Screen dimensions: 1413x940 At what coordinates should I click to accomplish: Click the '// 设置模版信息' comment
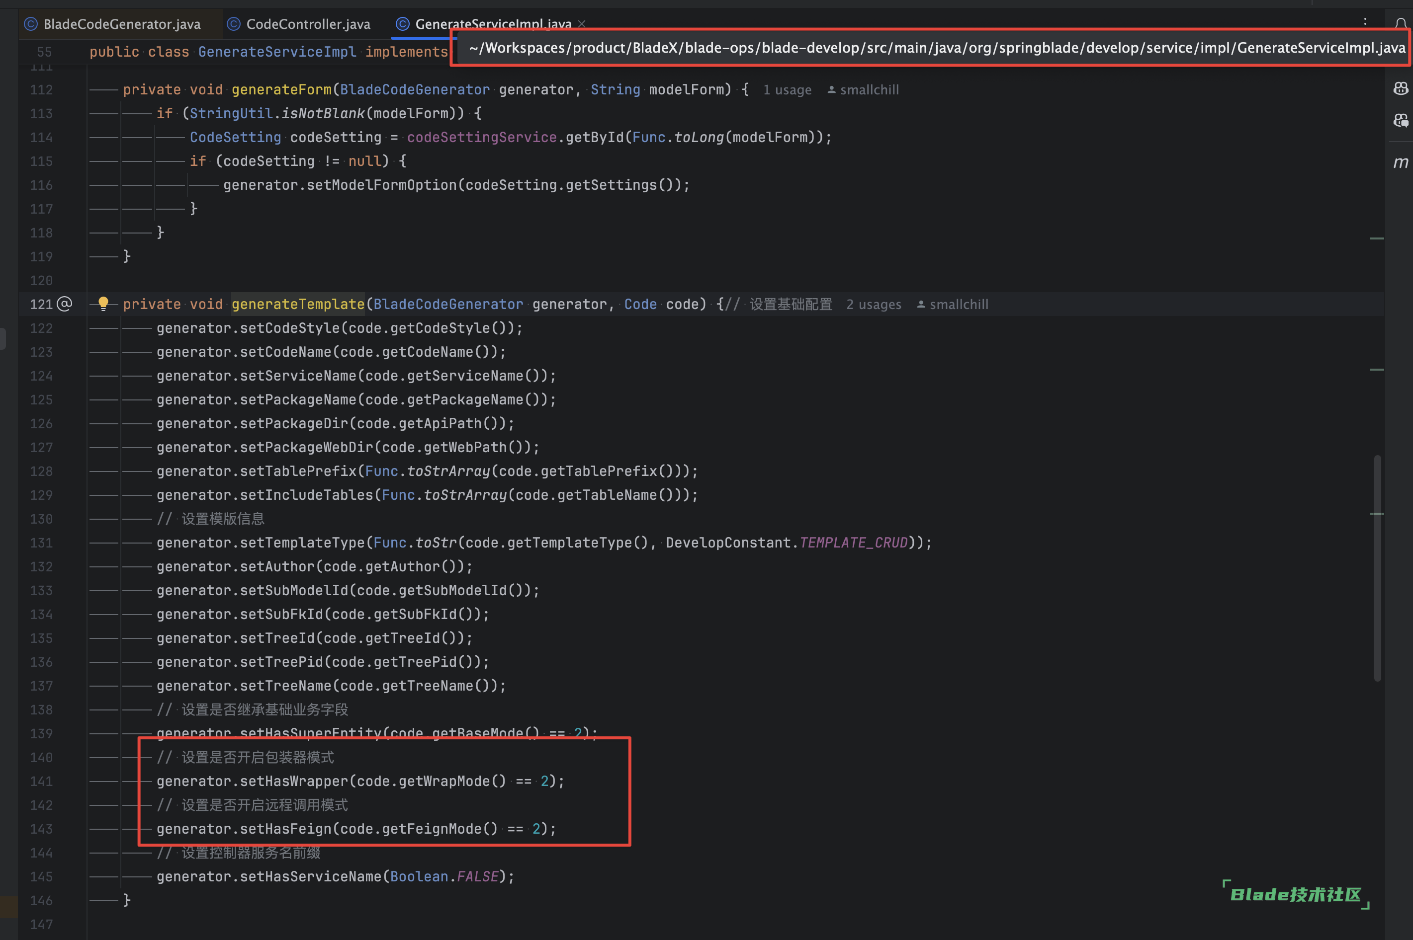210,519
